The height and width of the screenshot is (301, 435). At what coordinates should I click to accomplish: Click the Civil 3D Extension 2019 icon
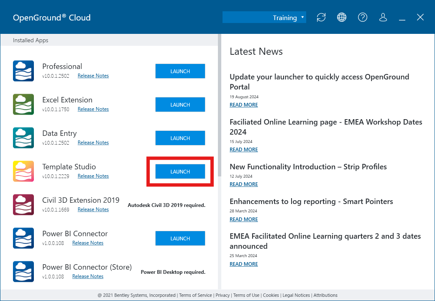(x=23, y=205)
